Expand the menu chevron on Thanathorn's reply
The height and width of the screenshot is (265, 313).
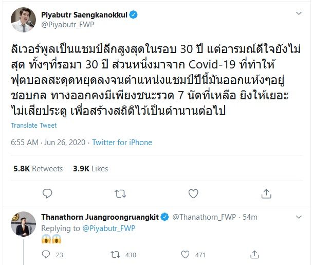299,217
